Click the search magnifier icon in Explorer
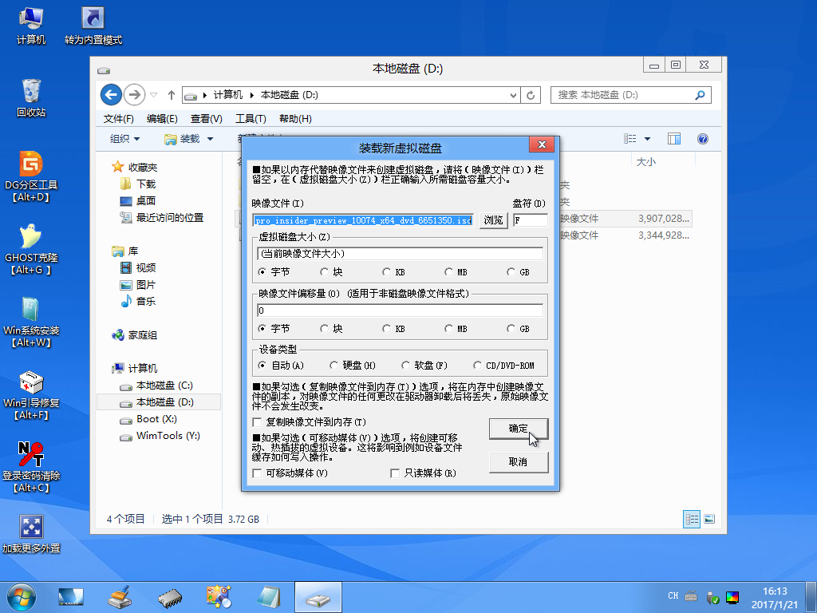The height and width of the screenshot is (613, 817). [x=701, y=95]
